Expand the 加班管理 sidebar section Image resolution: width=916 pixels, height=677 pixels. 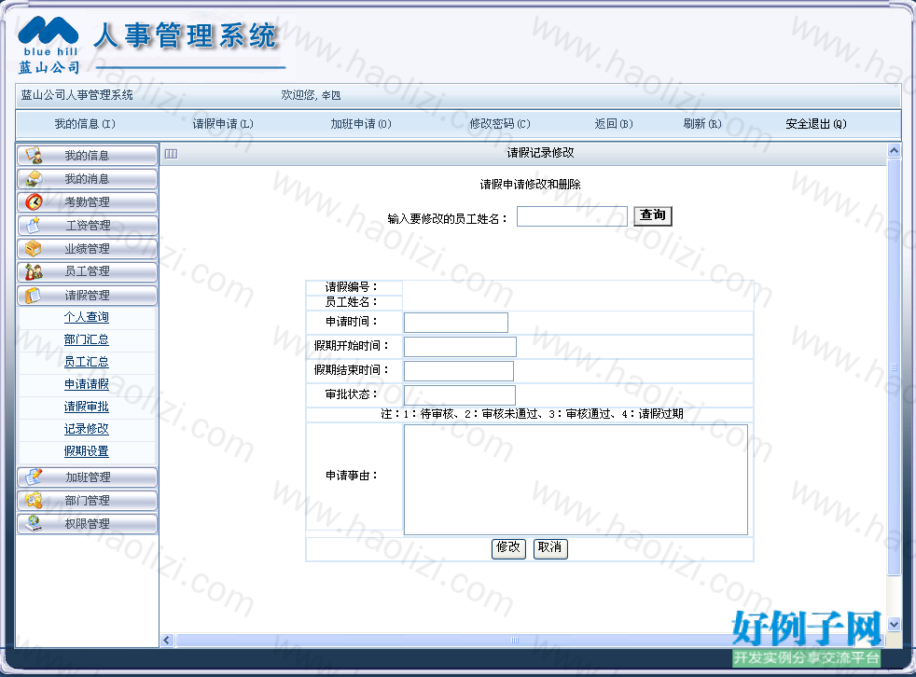87,477
